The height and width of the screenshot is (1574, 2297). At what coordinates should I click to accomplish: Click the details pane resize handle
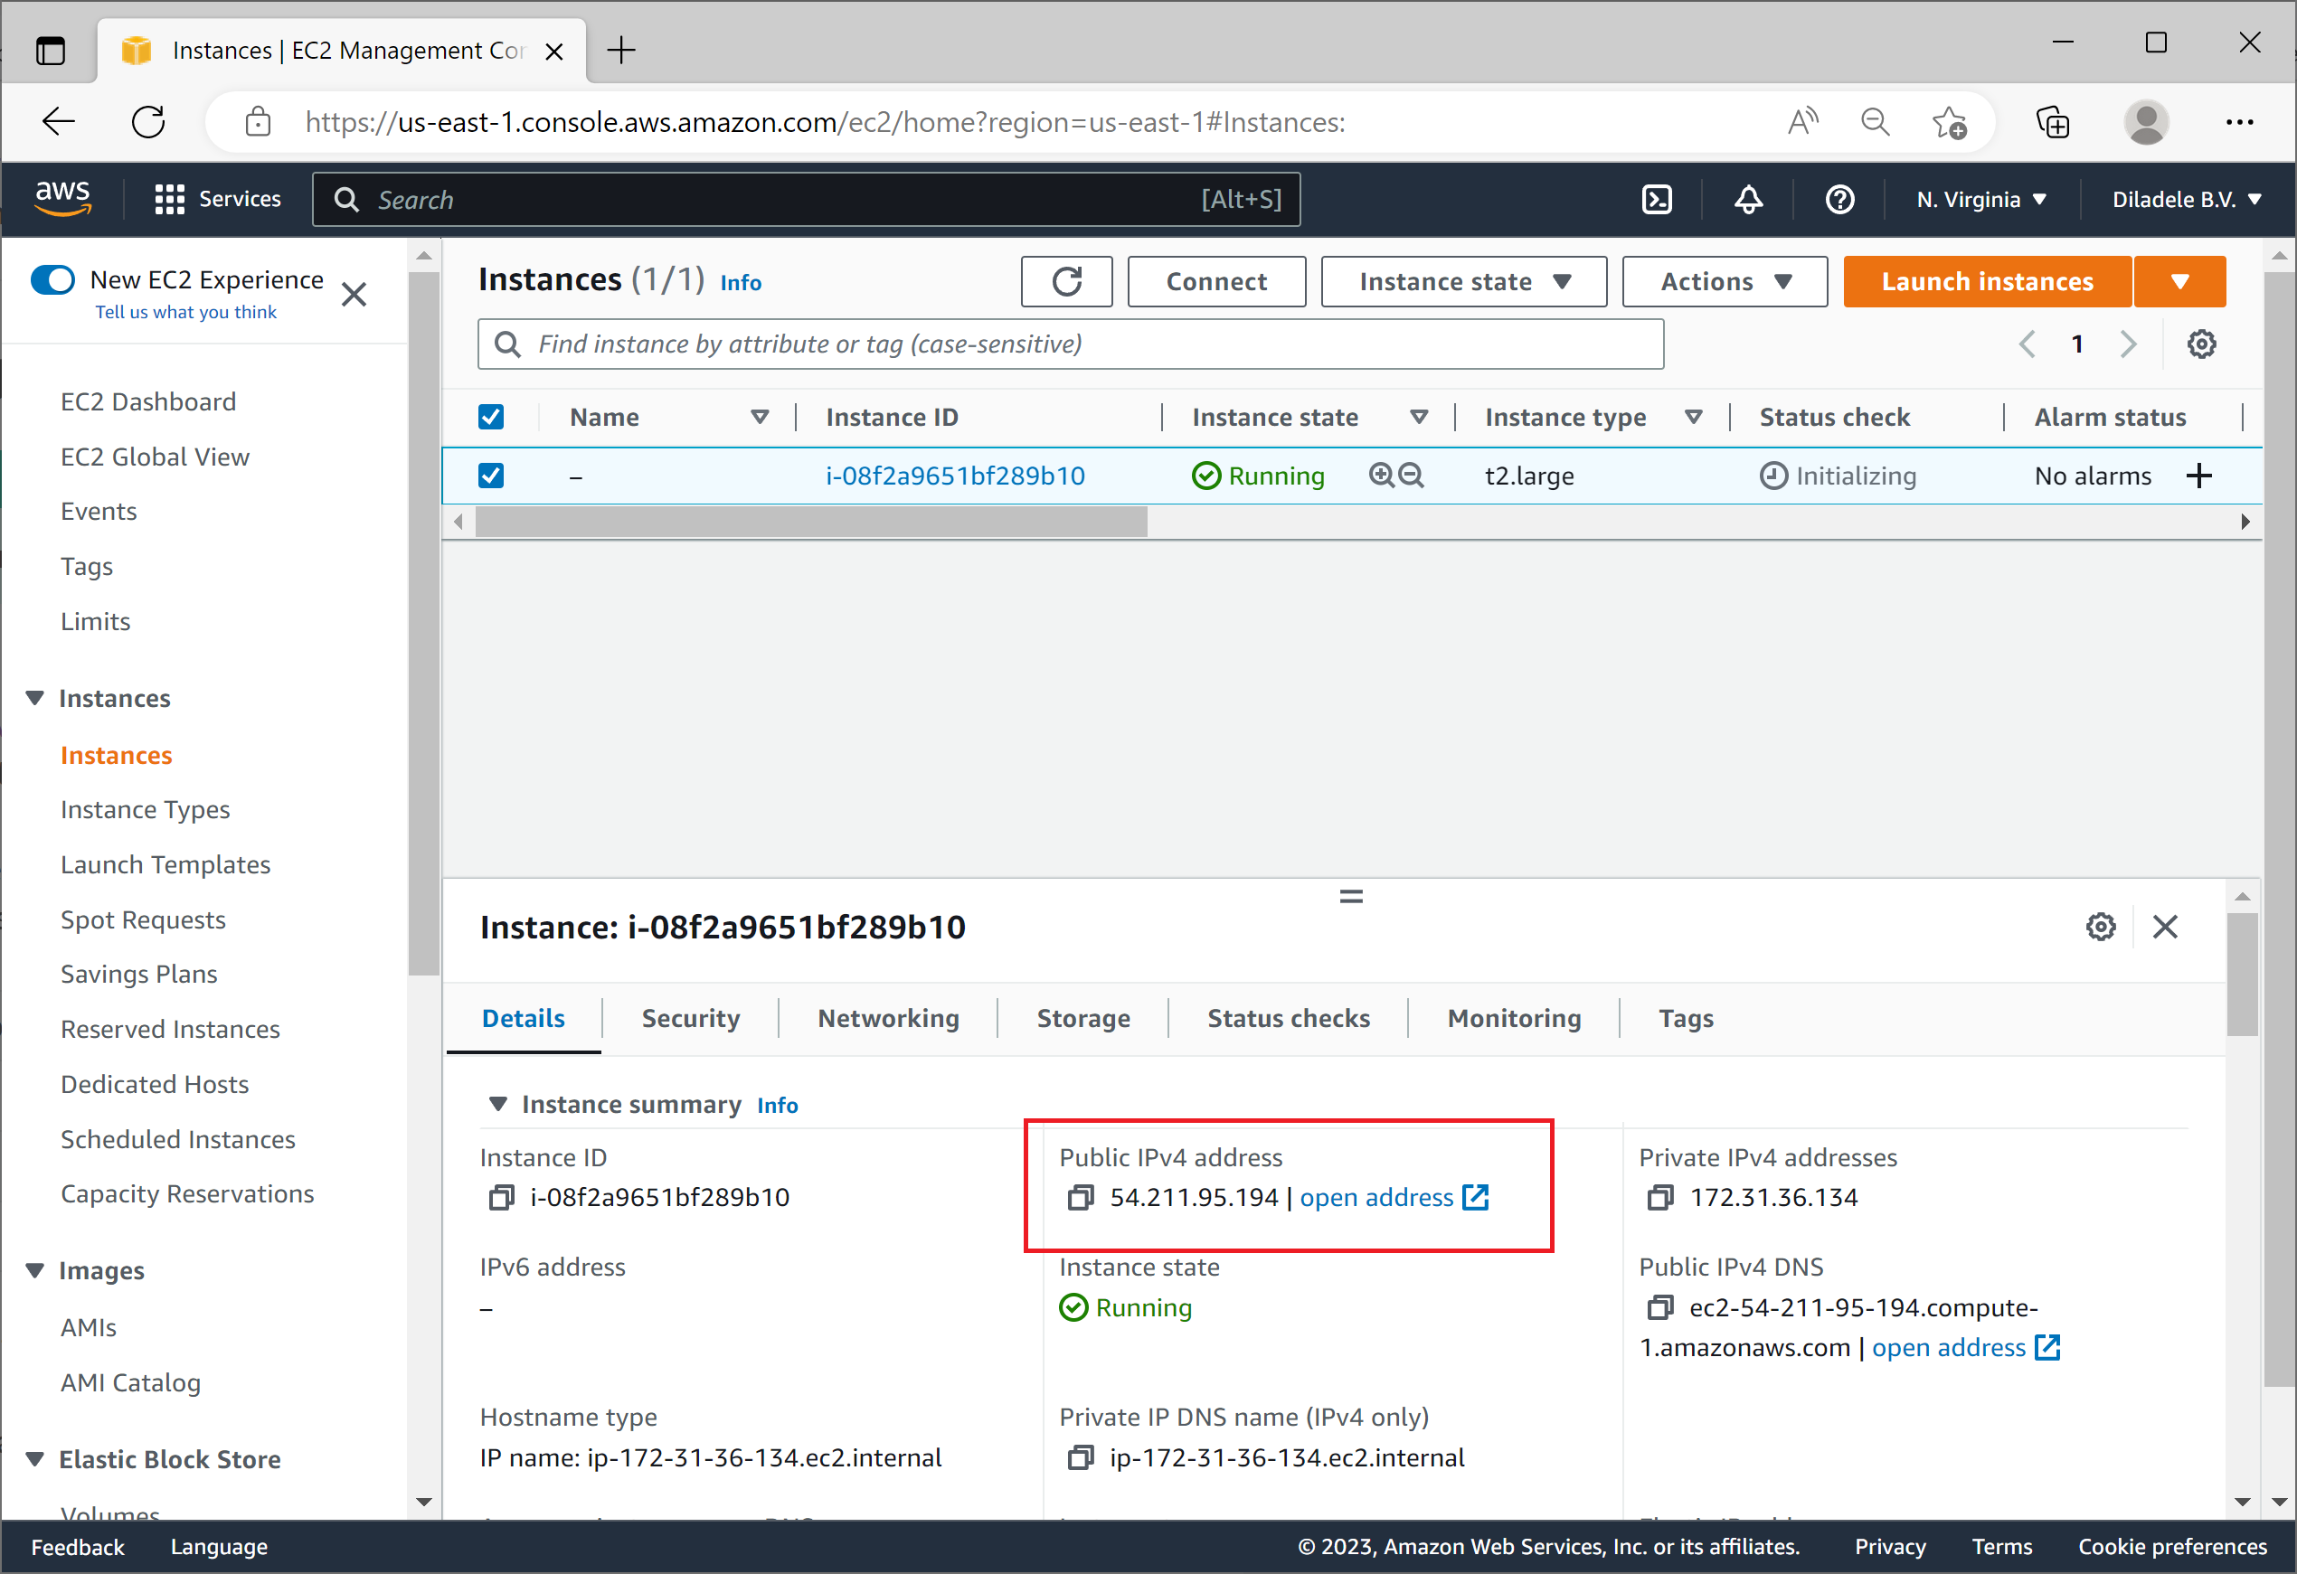tap(1351, 896)
